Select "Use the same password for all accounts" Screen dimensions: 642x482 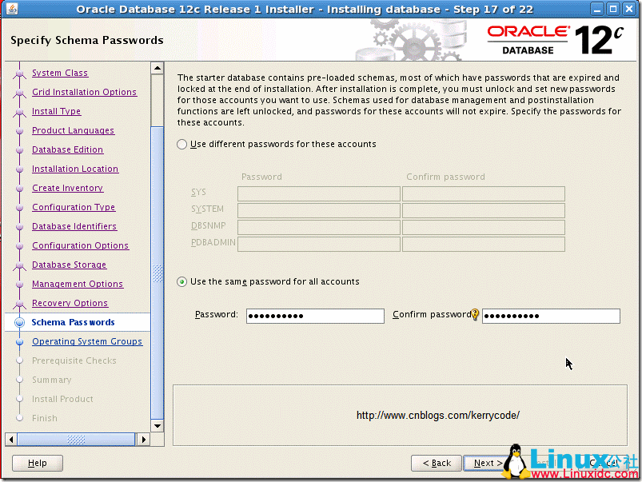click(182, 281)
